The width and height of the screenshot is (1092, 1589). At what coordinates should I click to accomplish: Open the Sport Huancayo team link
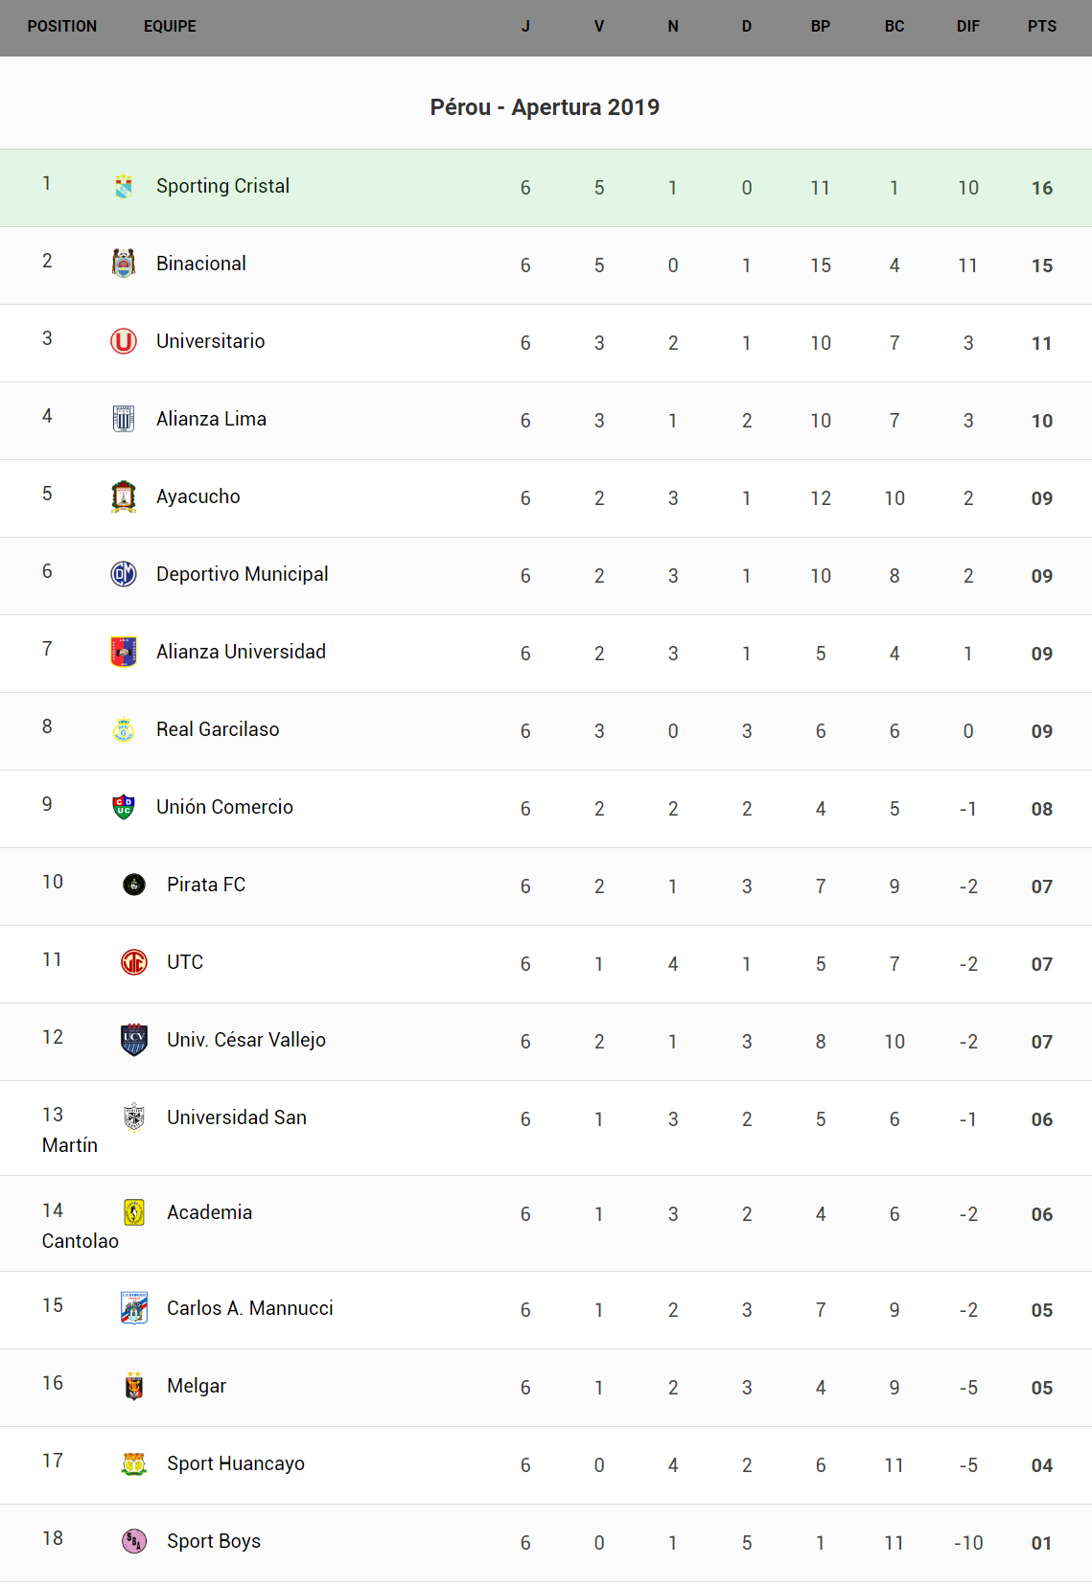point(236,1463)
